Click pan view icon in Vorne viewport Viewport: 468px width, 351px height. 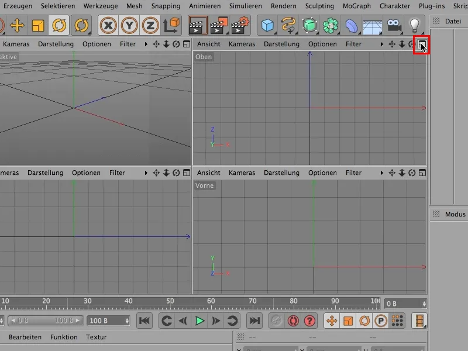click(x=392, y=173)
